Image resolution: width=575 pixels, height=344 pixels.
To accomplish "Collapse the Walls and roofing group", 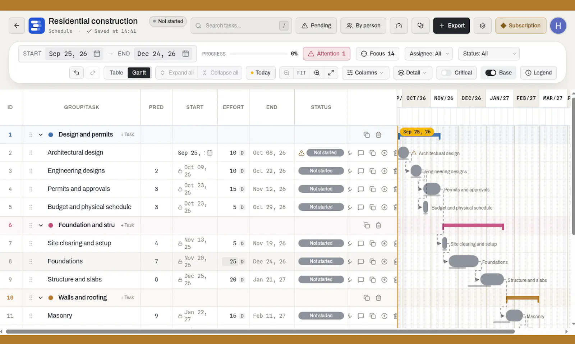I will [x=41, y=298].
